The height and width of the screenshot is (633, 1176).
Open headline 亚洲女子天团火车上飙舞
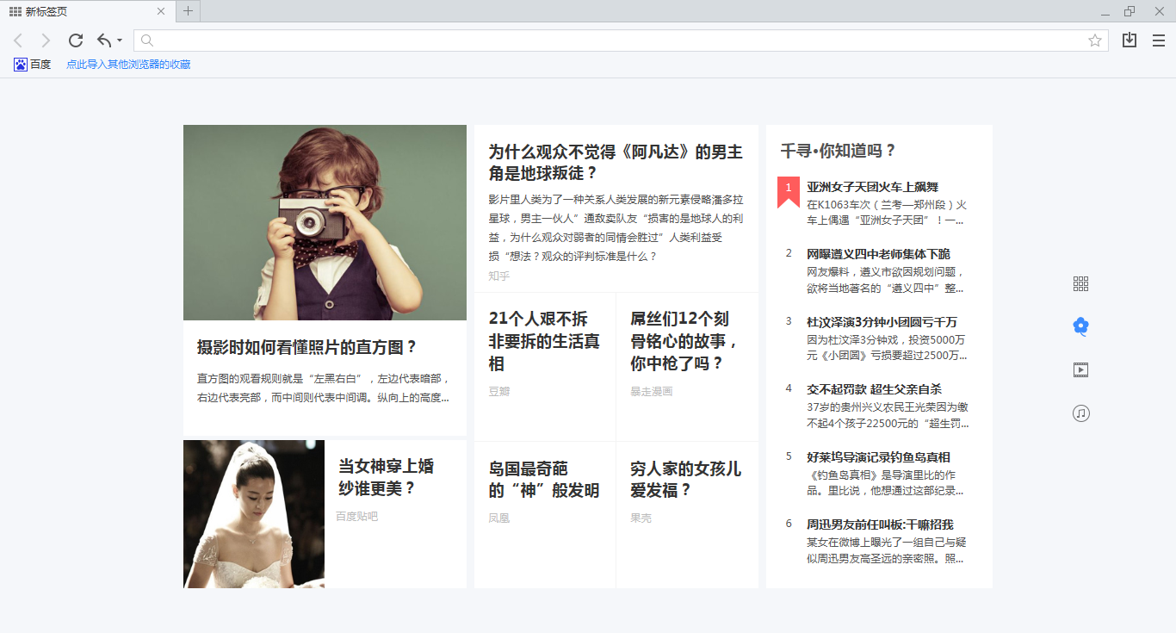(872, 187)
